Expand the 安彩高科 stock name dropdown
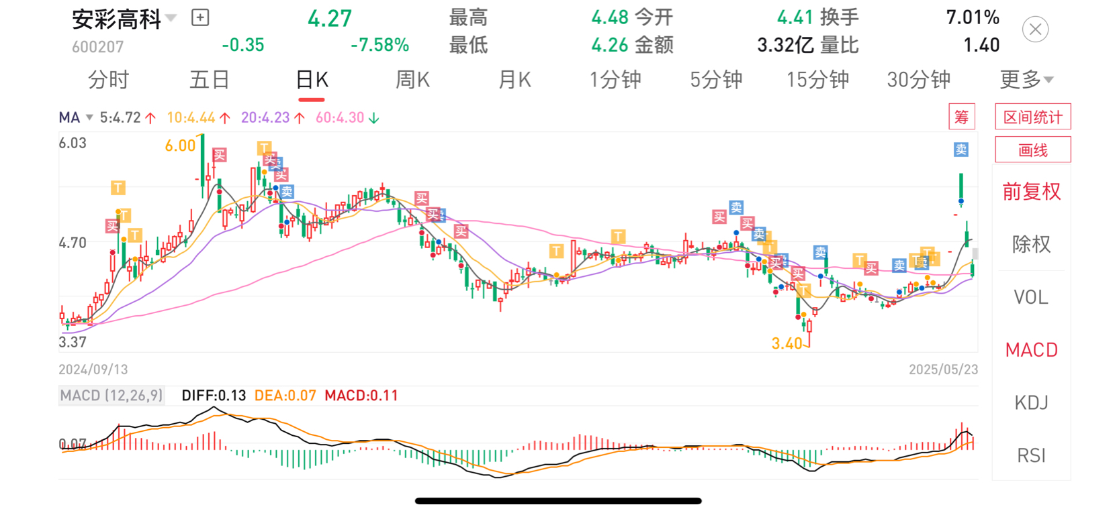The width and height of the screenshot is (1117, 515). [171, 18]
